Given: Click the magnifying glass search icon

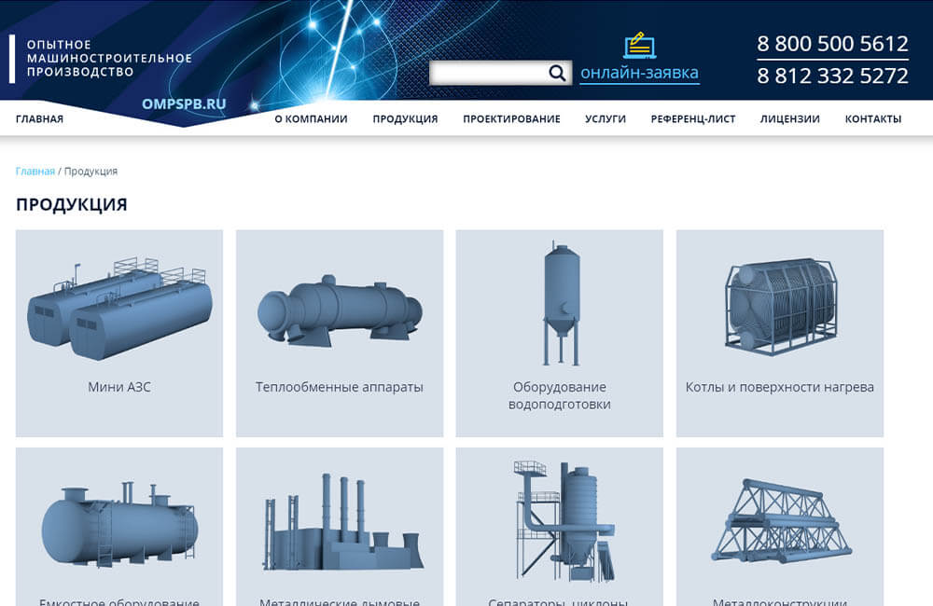Looking at the screenshot, I should coord(557,73).
